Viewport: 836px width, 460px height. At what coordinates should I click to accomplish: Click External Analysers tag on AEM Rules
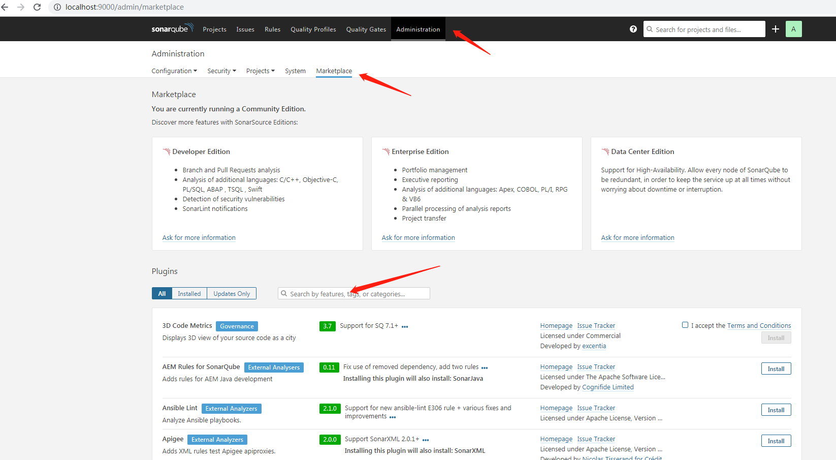(274, 367)
